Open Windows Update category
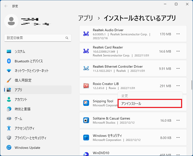The width and height of the screenshot is (193, 156). coord(38,148)
